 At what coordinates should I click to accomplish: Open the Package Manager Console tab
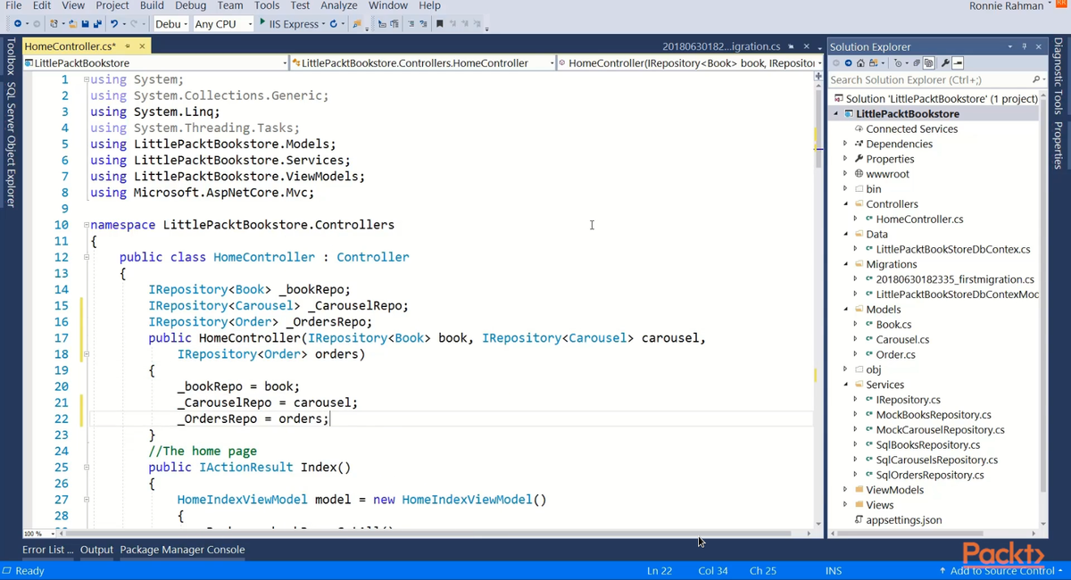click(182, 550)
